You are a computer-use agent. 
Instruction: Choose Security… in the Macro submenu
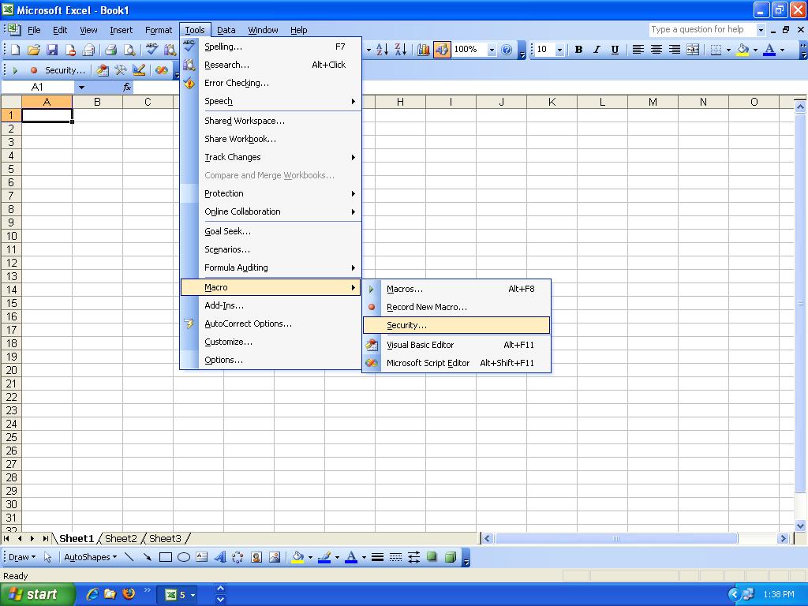[457, 325]
